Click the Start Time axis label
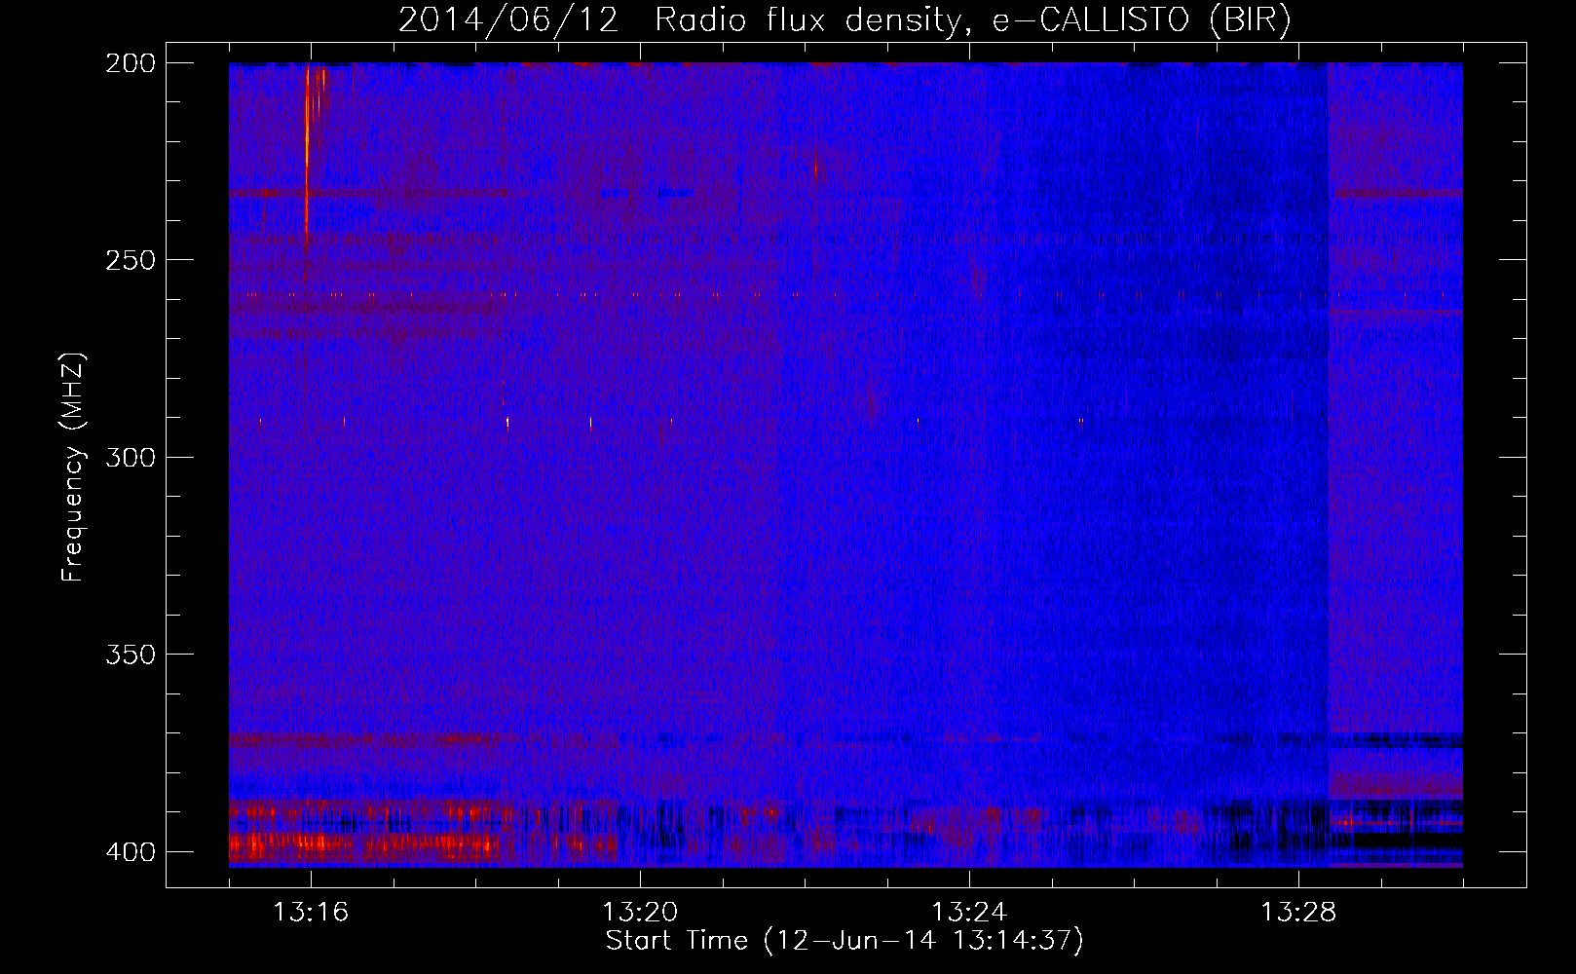This screenshot has width=1576, height=974. click(844, 940)
